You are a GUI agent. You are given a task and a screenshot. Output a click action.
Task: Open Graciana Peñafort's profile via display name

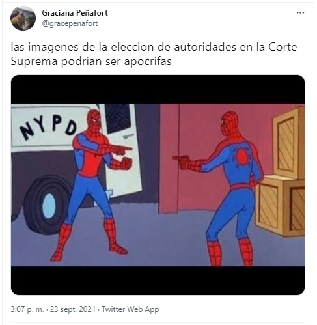[x=75, y=13]
